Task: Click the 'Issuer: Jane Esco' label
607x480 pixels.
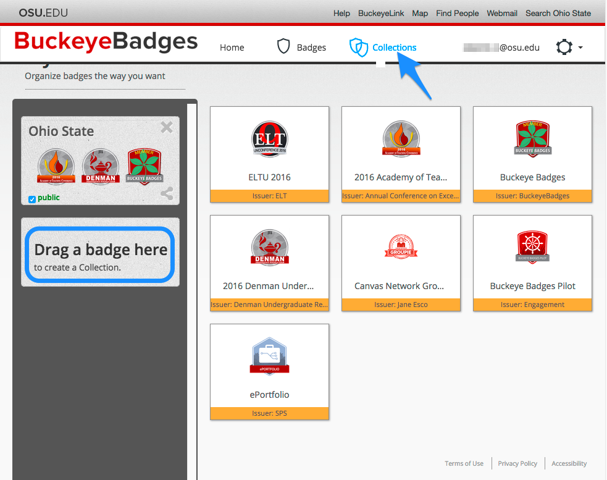Action: click(401, 305)
